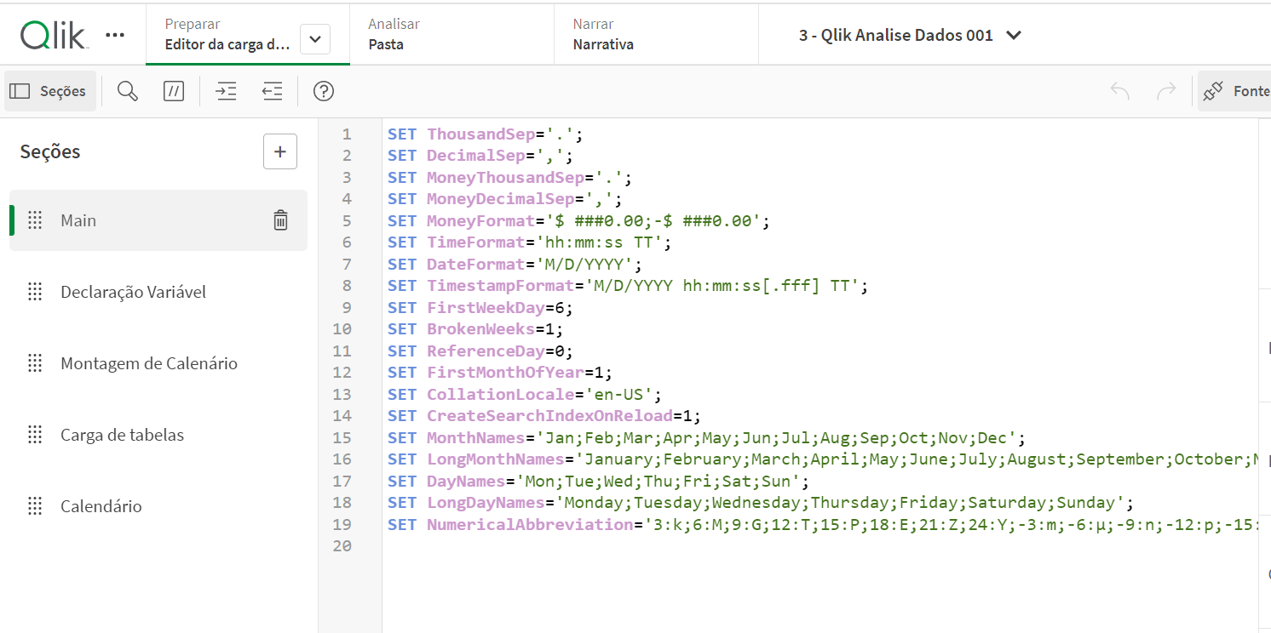Switch to the Narrar Narrativa tab
Viewport: 1271px width, 633px height.
(656, 35)
